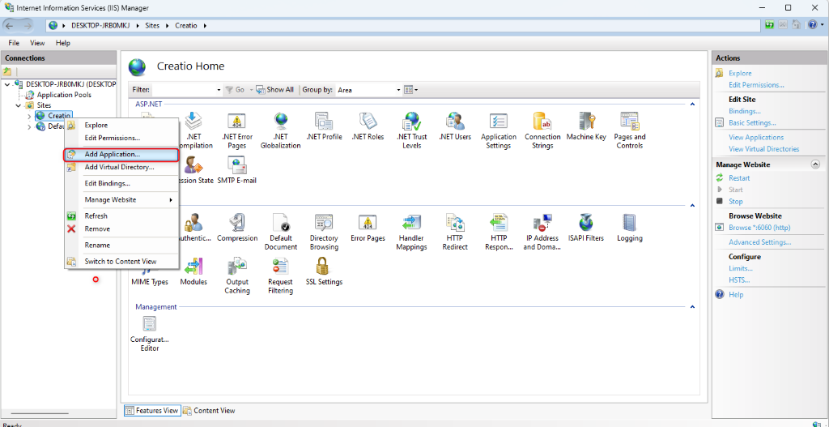This screenshot has height=427, width=829.
Task: Choose Rename from context menu
Action: (x=121, y=246)
